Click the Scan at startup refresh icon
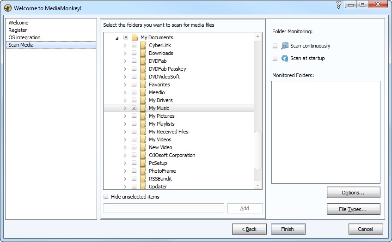The height and width of the screenshot is (242, 392). tap(285, 58)
